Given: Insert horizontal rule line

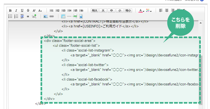Looking at the screenshot, I should pyautogui.click(x=69, y=16).
